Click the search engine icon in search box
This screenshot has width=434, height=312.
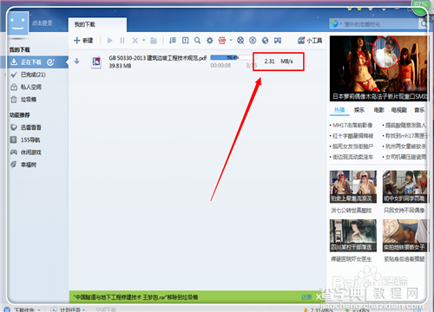pos(335,23)
